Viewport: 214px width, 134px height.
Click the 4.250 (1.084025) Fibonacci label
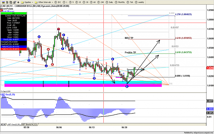pyautogui.click(x=183, y=14)
